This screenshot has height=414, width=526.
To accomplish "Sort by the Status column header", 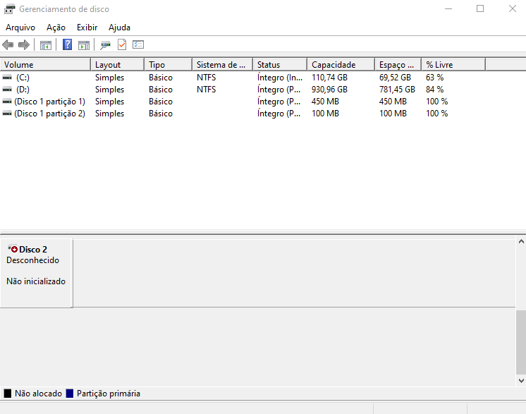I will pos(280,64).
